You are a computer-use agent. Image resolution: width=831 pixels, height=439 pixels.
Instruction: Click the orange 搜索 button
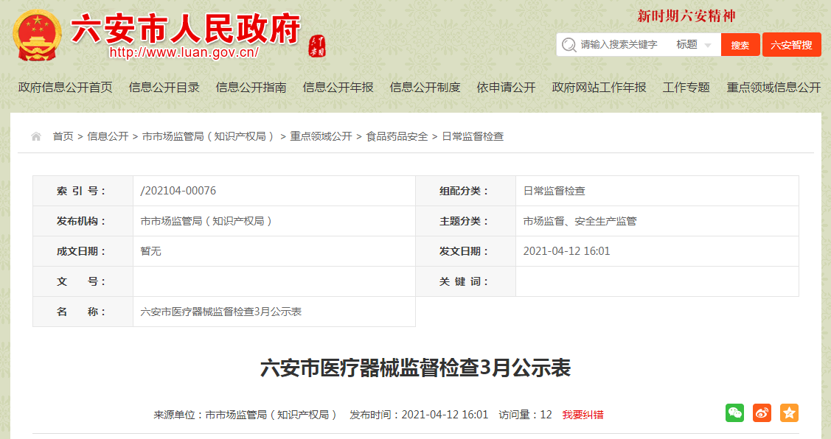coord(740,45)
